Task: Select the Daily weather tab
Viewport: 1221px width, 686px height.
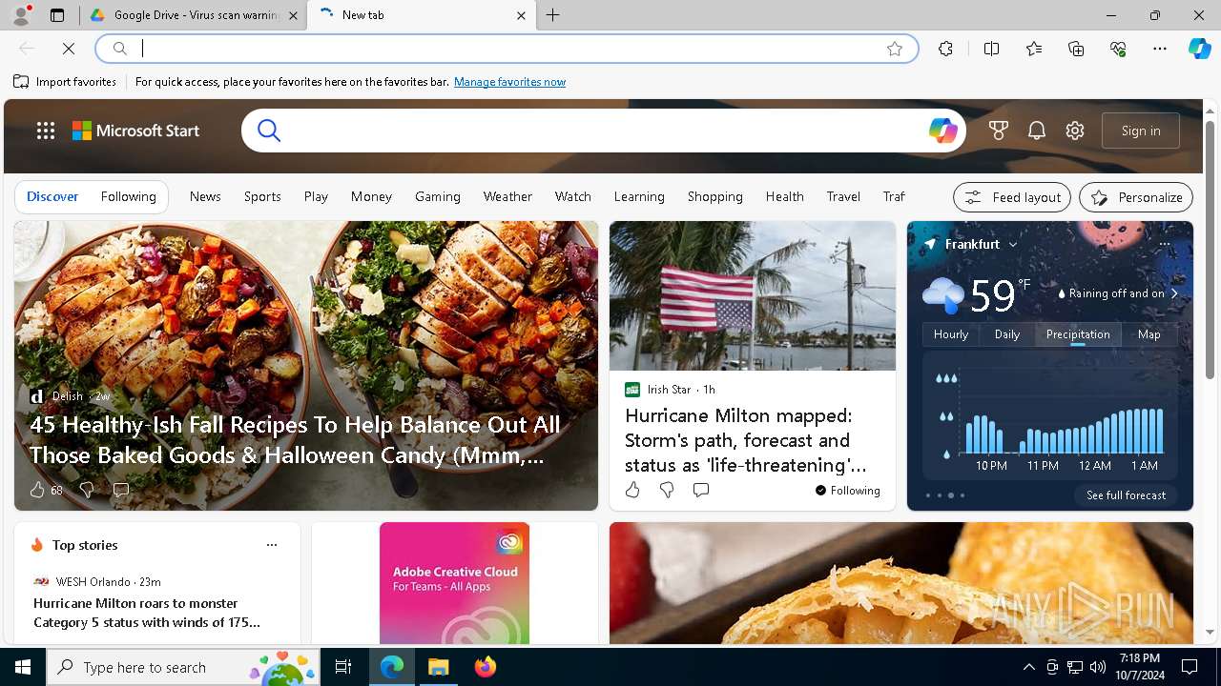Action: (1007, 334)
